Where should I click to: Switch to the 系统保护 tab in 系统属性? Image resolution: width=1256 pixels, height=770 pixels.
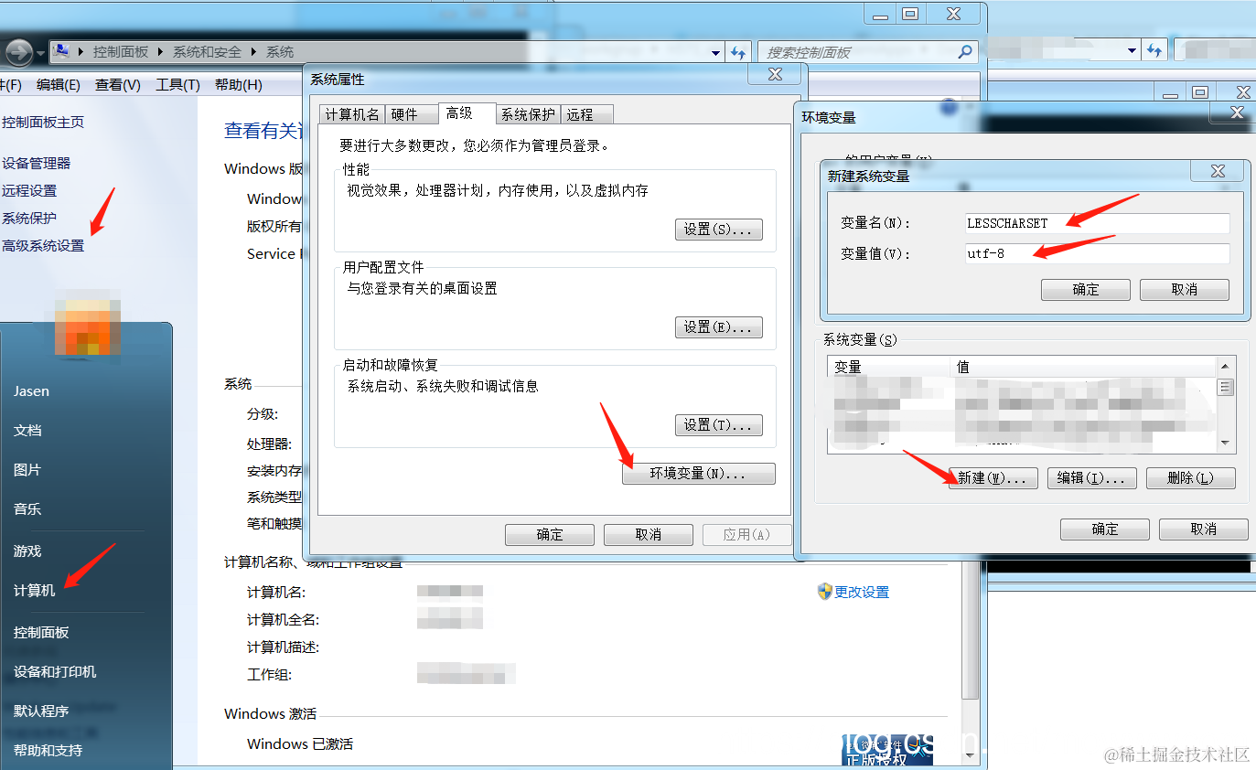(528, 113)
